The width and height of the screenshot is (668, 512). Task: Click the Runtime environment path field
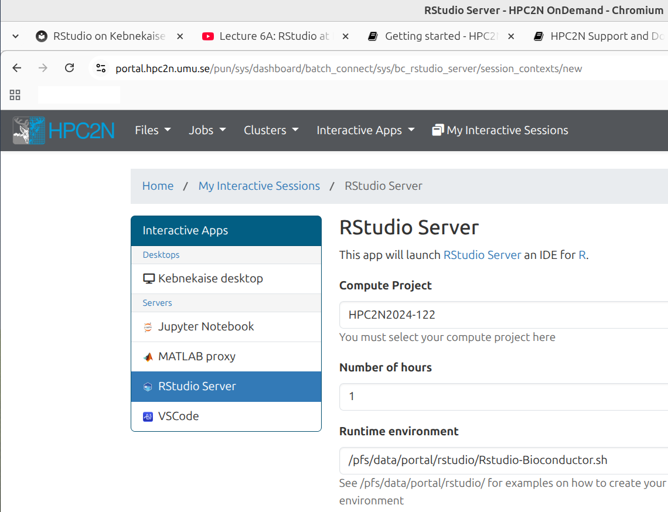(504, 460)
